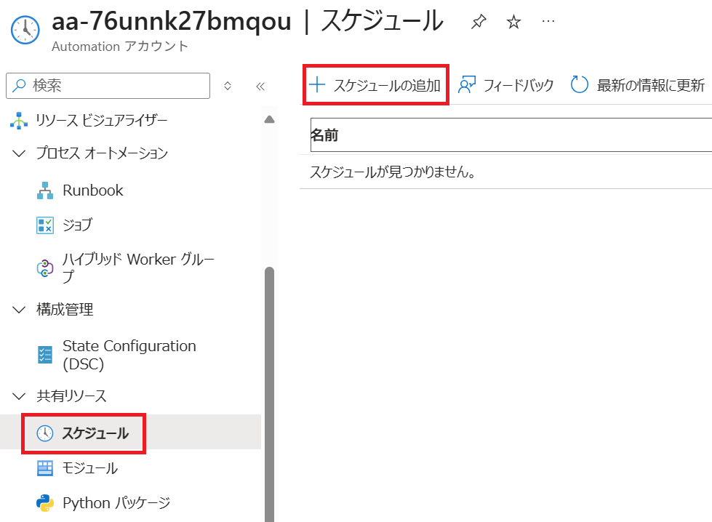Click the フィードバック person icon

[467, 85]
